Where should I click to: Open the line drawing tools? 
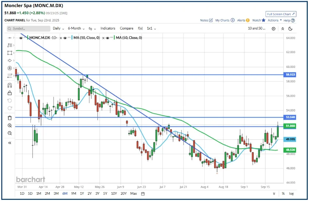10,38
